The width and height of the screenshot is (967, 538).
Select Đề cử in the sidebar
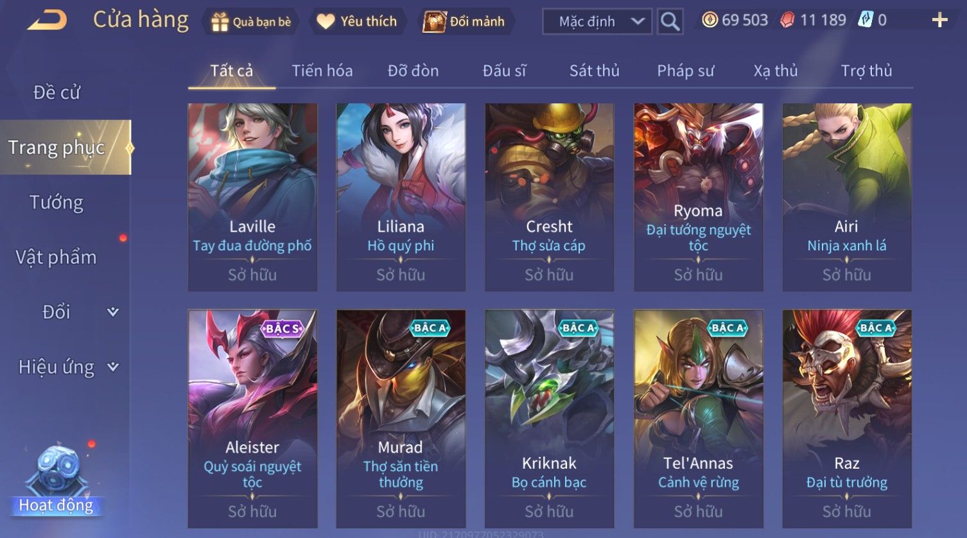57,92
